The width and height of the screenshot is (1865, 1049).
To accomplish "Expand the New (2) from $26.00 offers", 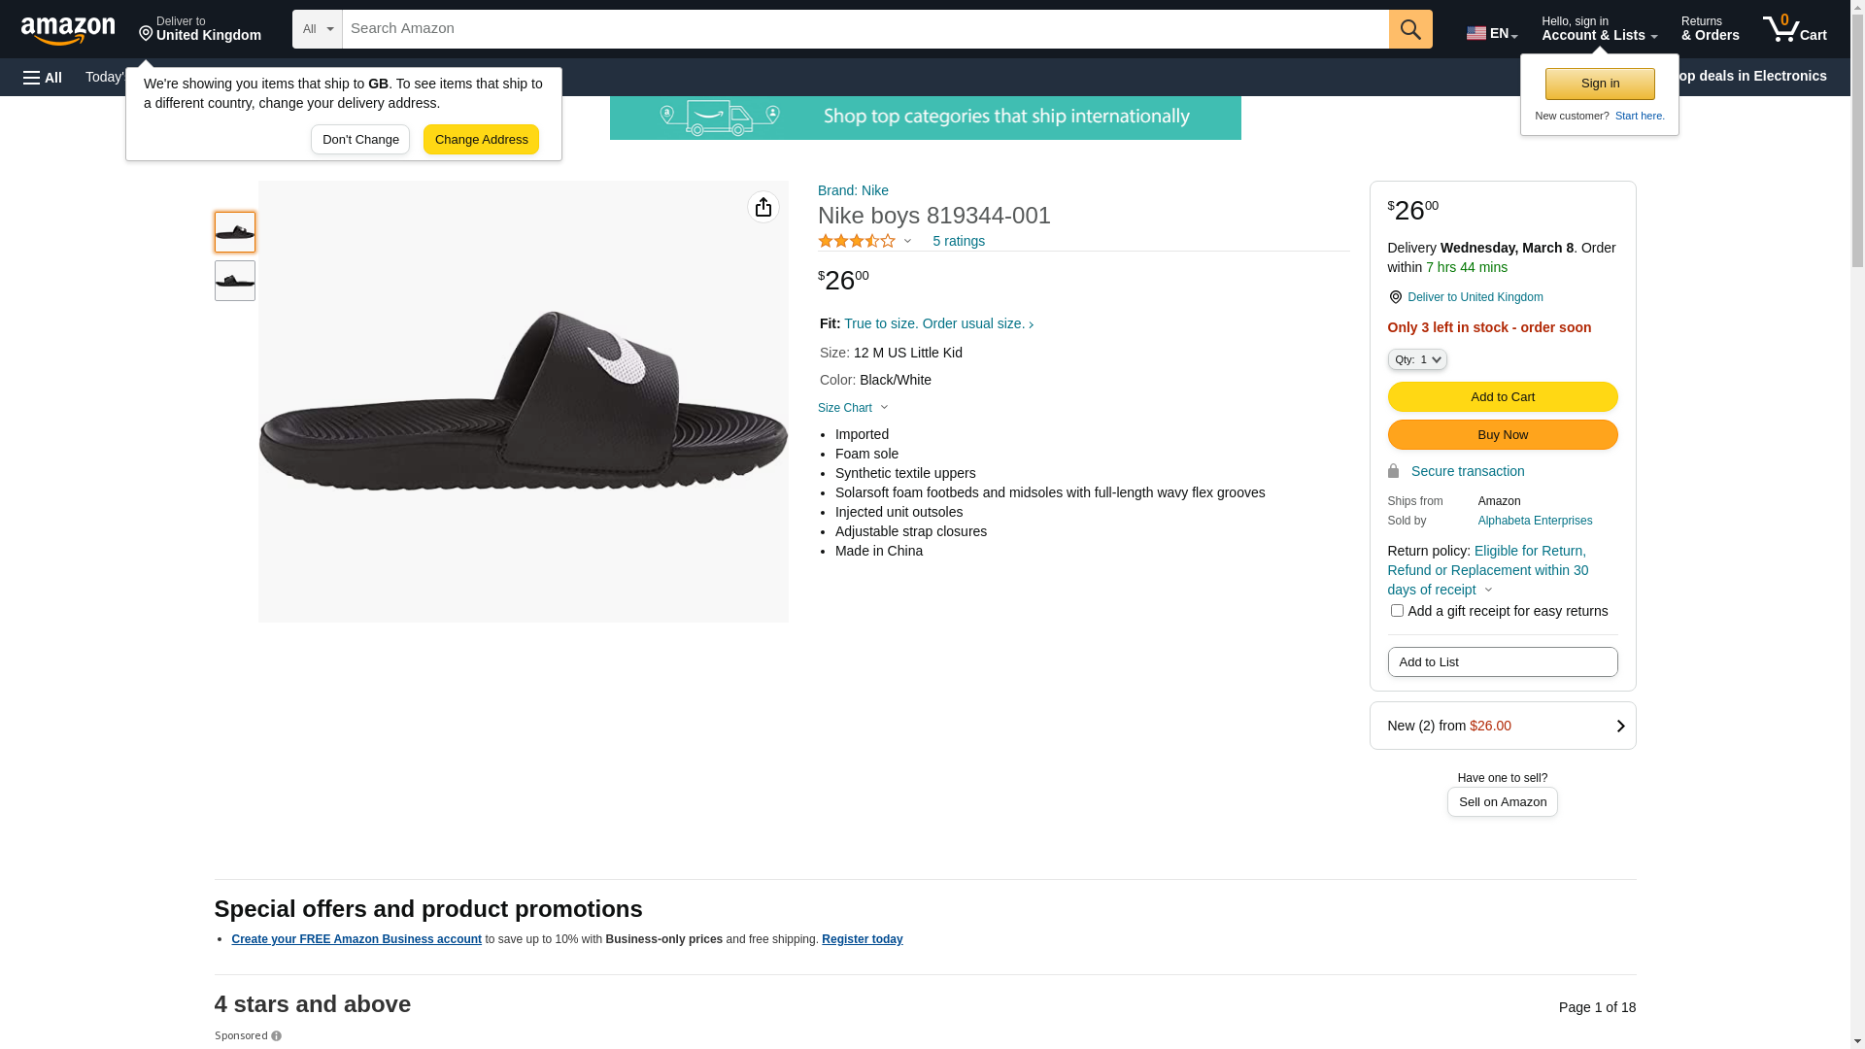I will [1502, 726].
